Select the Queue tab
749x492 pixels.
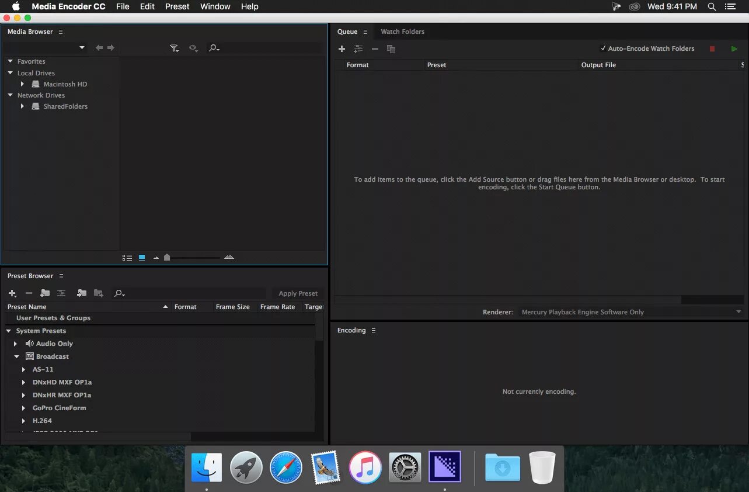point(347,32)
